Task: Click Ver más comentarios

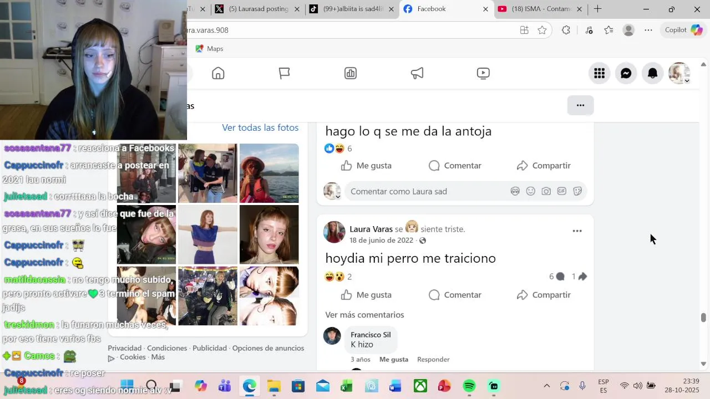Action: pos(364,315)
